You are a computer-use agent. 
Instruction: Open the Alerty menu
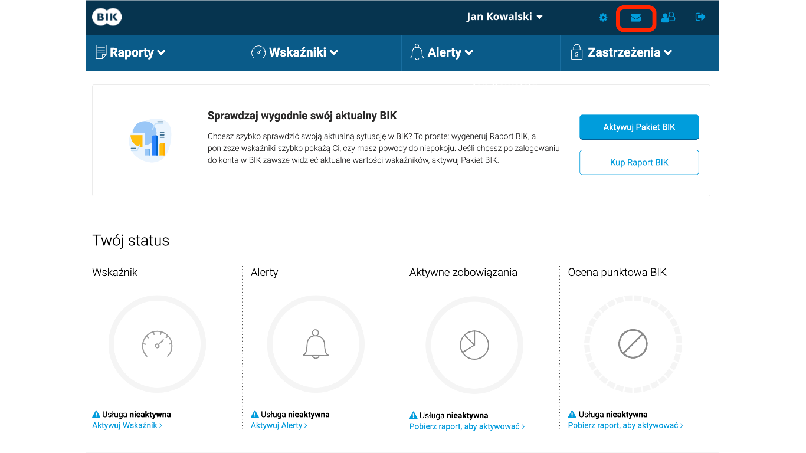coord(442,52)
